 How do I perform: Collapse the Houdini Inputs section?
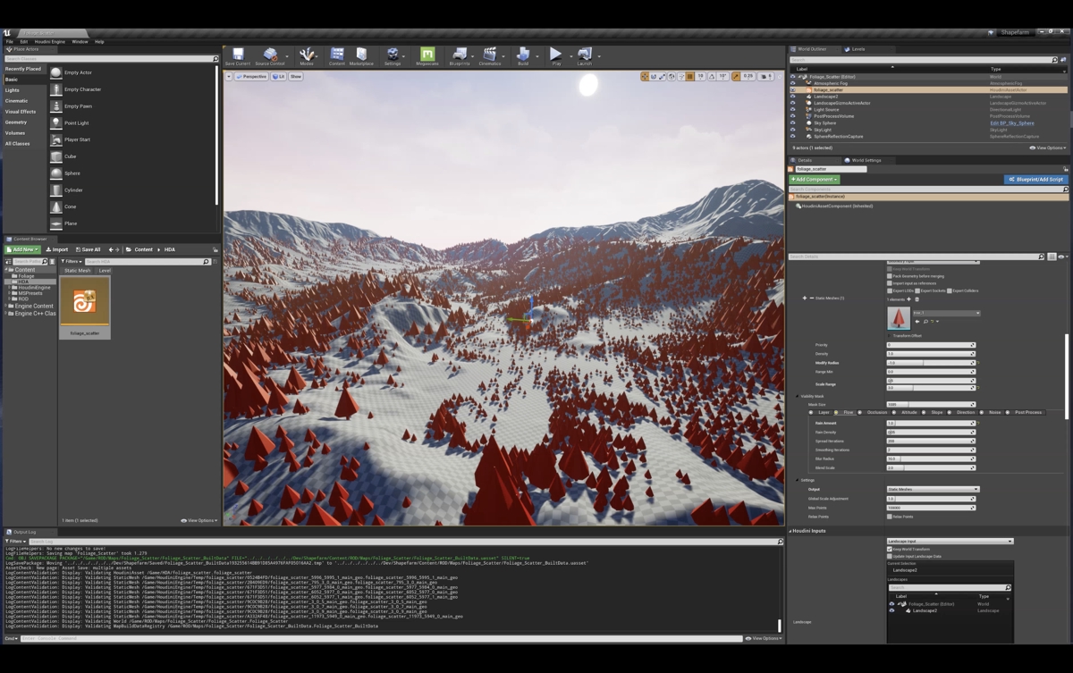coord(790,531)
